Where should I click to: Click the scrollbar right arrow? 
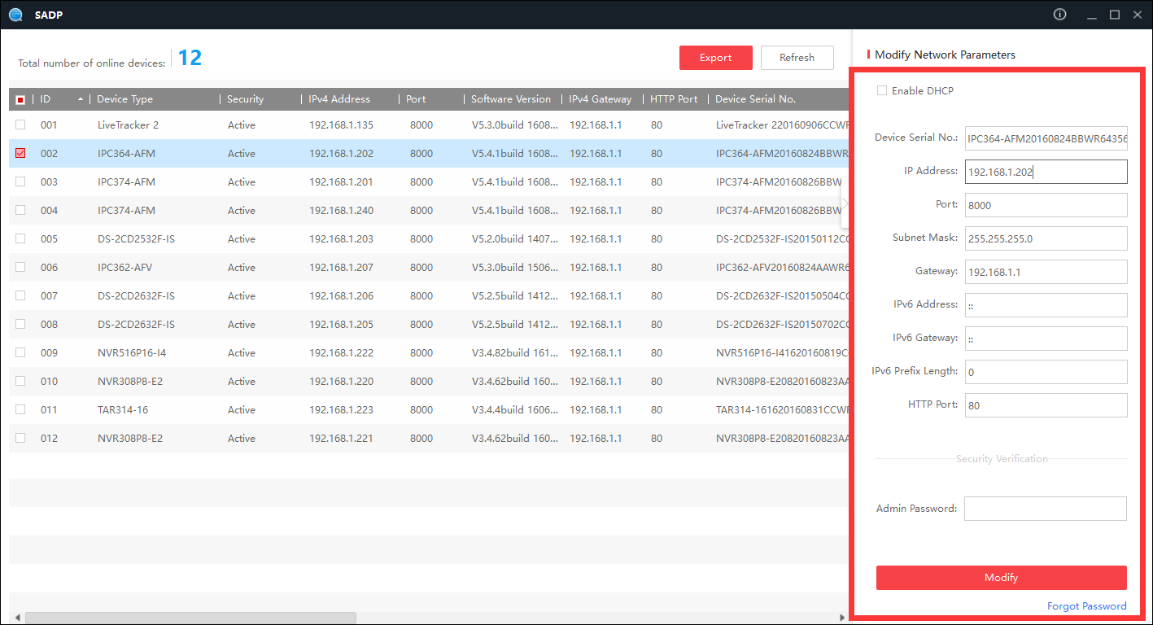point(844,618)
